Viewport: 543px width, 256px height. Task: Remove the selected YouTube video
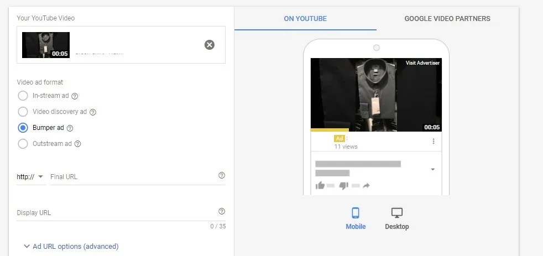(x=210, y=45)
